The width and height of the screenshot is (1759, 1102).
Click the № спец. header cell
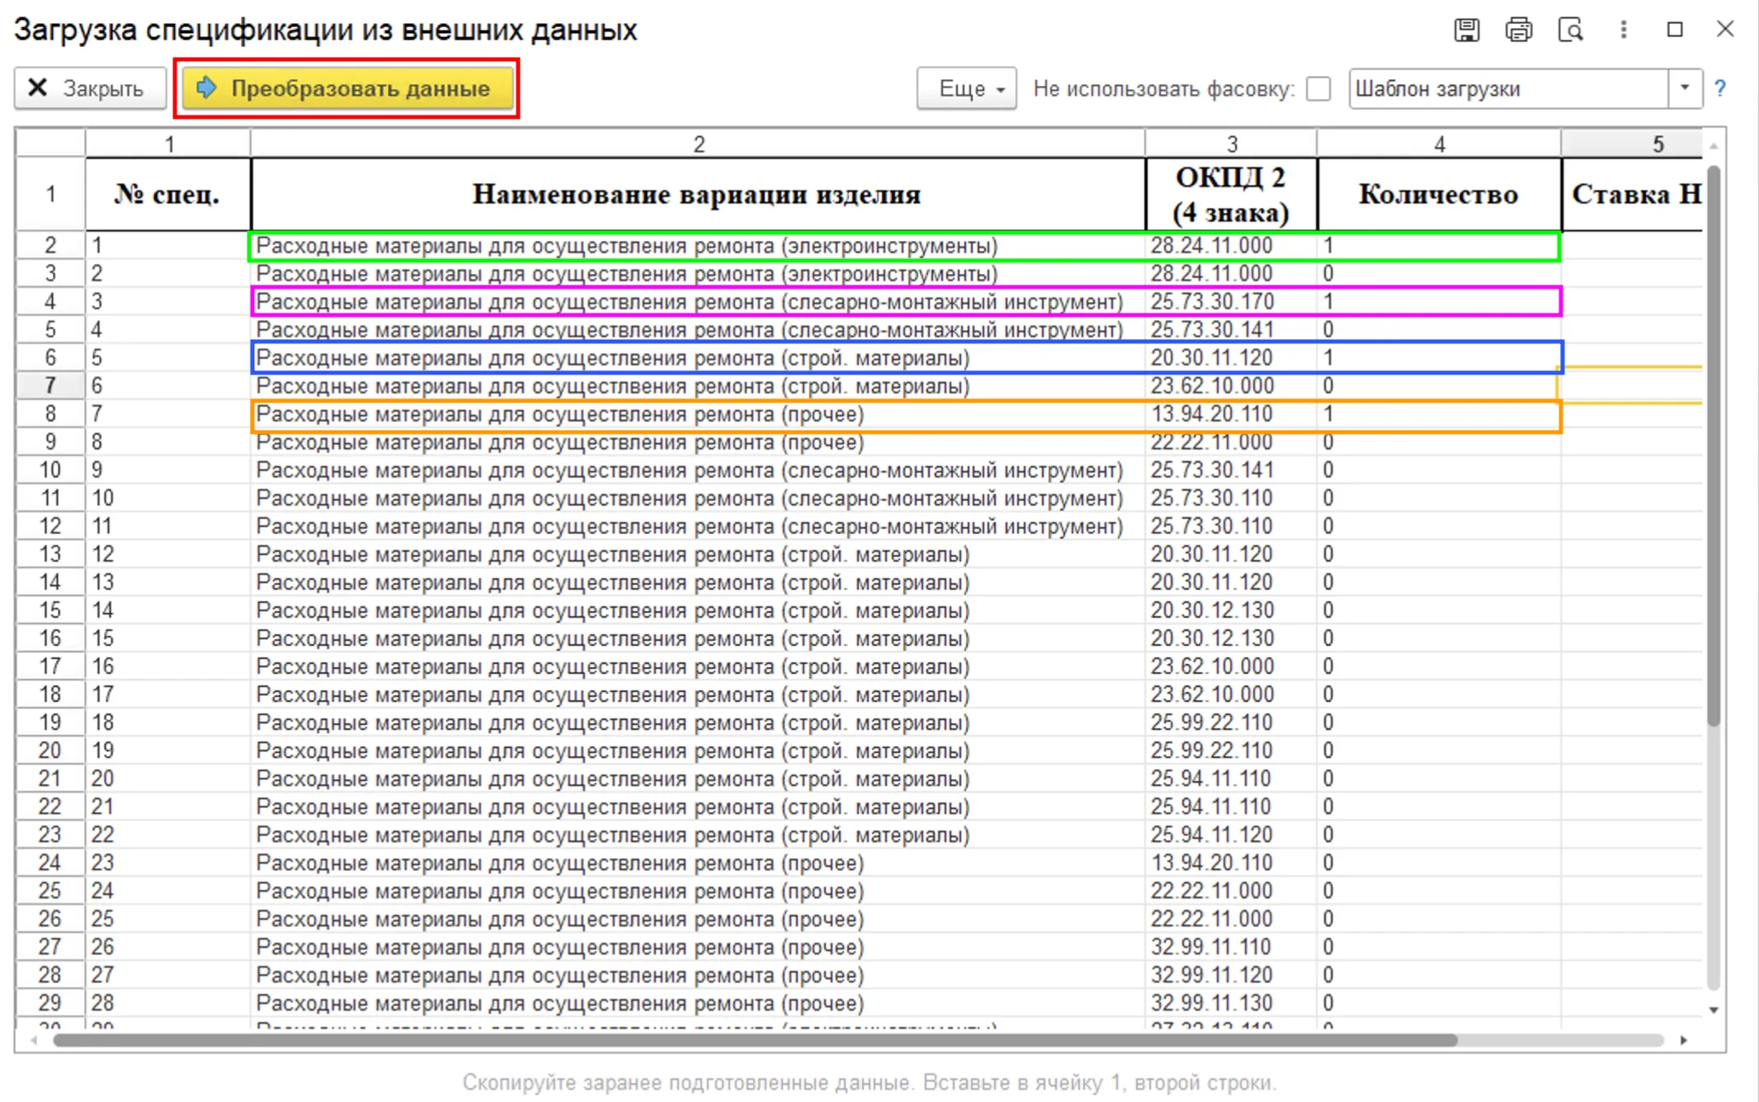[x=167, y=195]
